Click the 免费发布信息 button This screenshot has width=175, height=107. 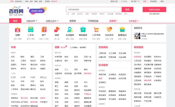(x=154, y=9)
